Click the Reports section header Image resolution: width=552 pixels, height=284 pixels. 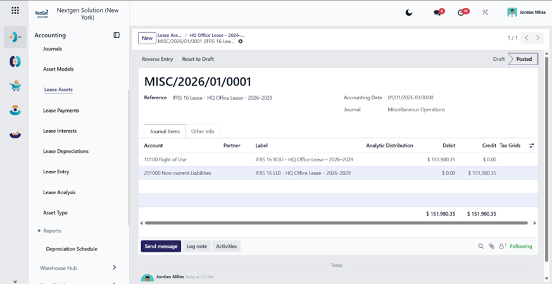[x=52, y=231]
